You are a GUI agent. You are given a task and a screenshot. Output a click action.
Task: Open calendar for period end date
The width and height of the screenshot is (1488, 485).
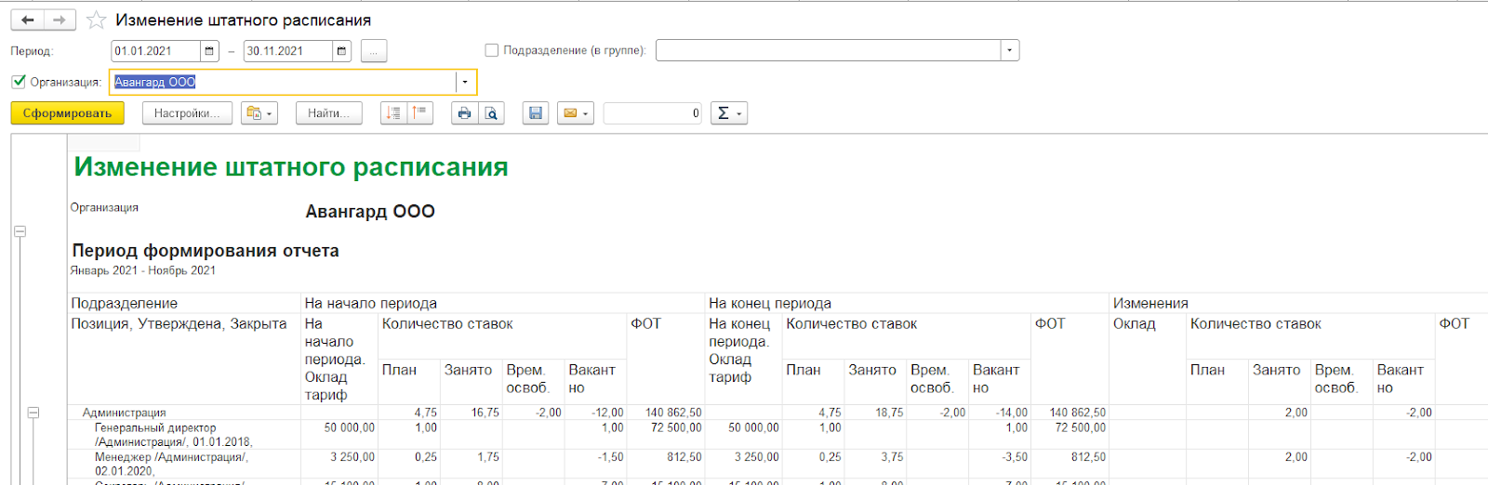[x=341, y=51]
